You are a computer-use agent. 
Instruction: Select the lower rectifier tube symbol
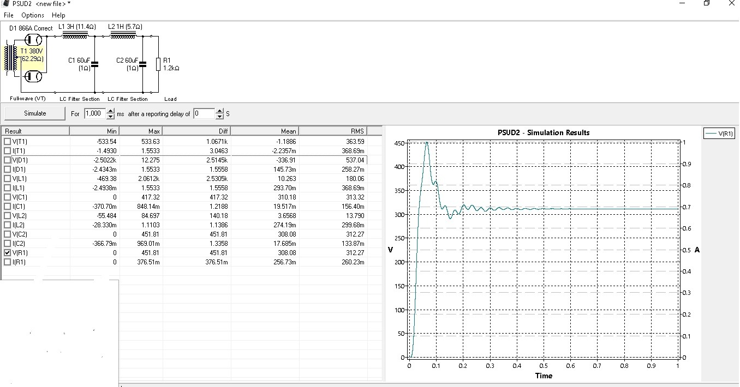click(x=34, y=76)
